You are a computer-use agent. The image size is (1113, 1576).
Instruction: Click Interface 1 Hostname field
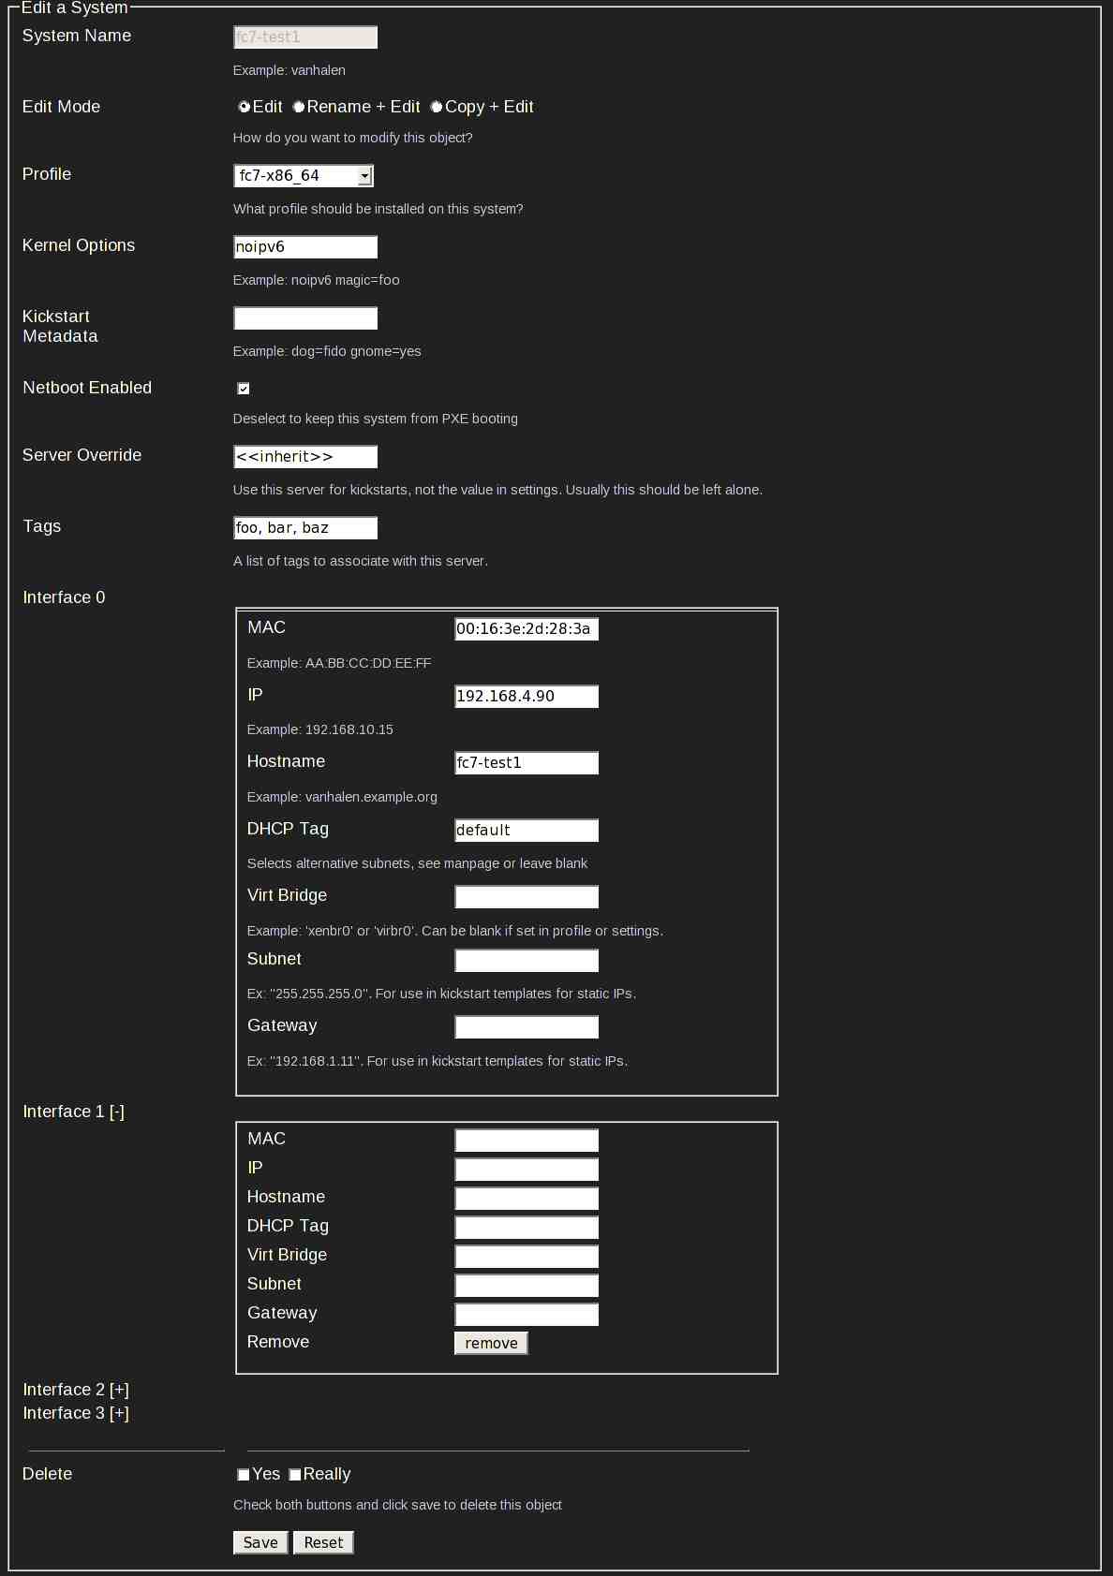pyautogui.click(x=527, y=1199)
